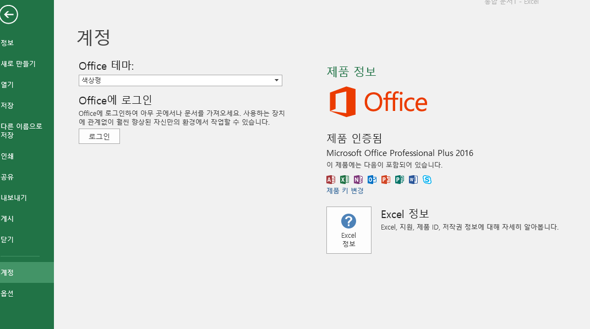The height and width of the screenshot is (329, 590).
Task: Click the Microsoft Office Professional Plus 2016 text
Action: (400, 153)
